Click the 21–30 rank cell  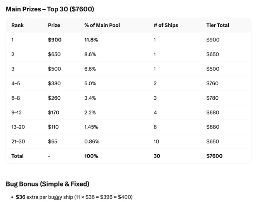coord(18,142)
